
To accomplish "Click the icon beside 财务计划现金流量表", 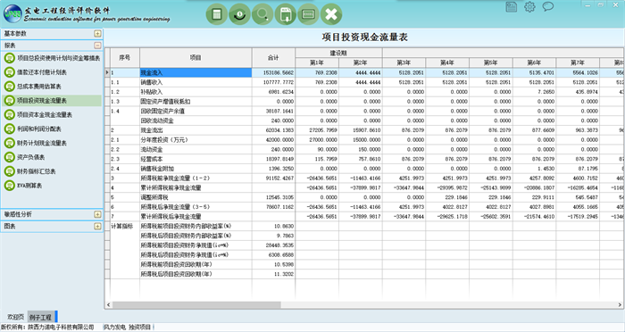I will pyautogui.click(x=9, y=143).
